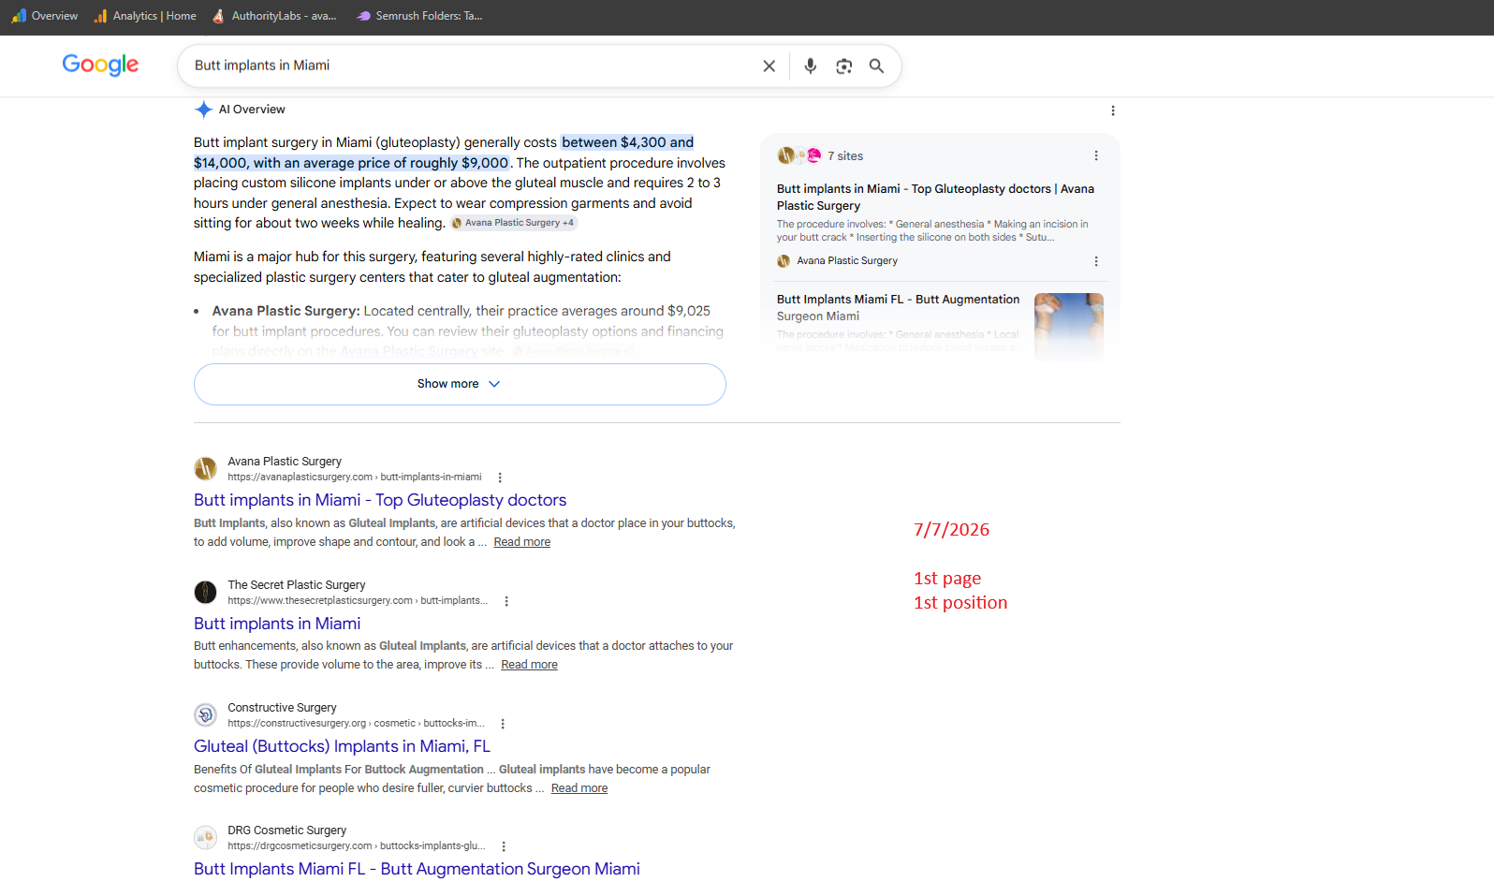This screenshot has height=882, width=1494.
Task: Click Read more under Constructive Surgery snippet
Action: (x=579, y=788)
